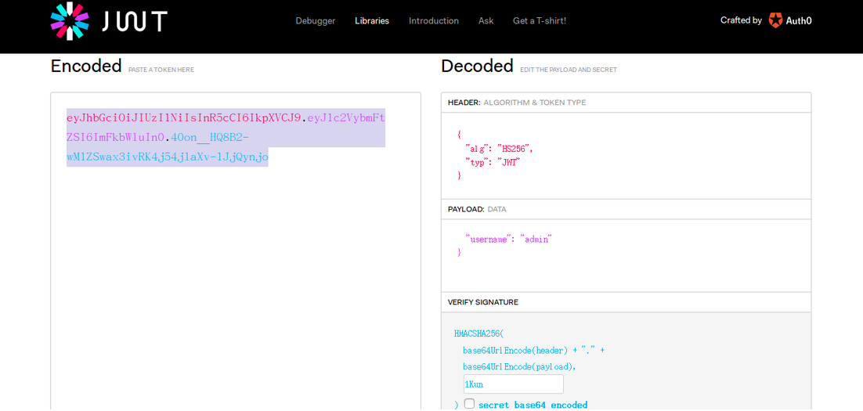This screenshot has height=411, width=863.
Task: Click the colorful JWT starburst logo icon
Action: [70, 20]
